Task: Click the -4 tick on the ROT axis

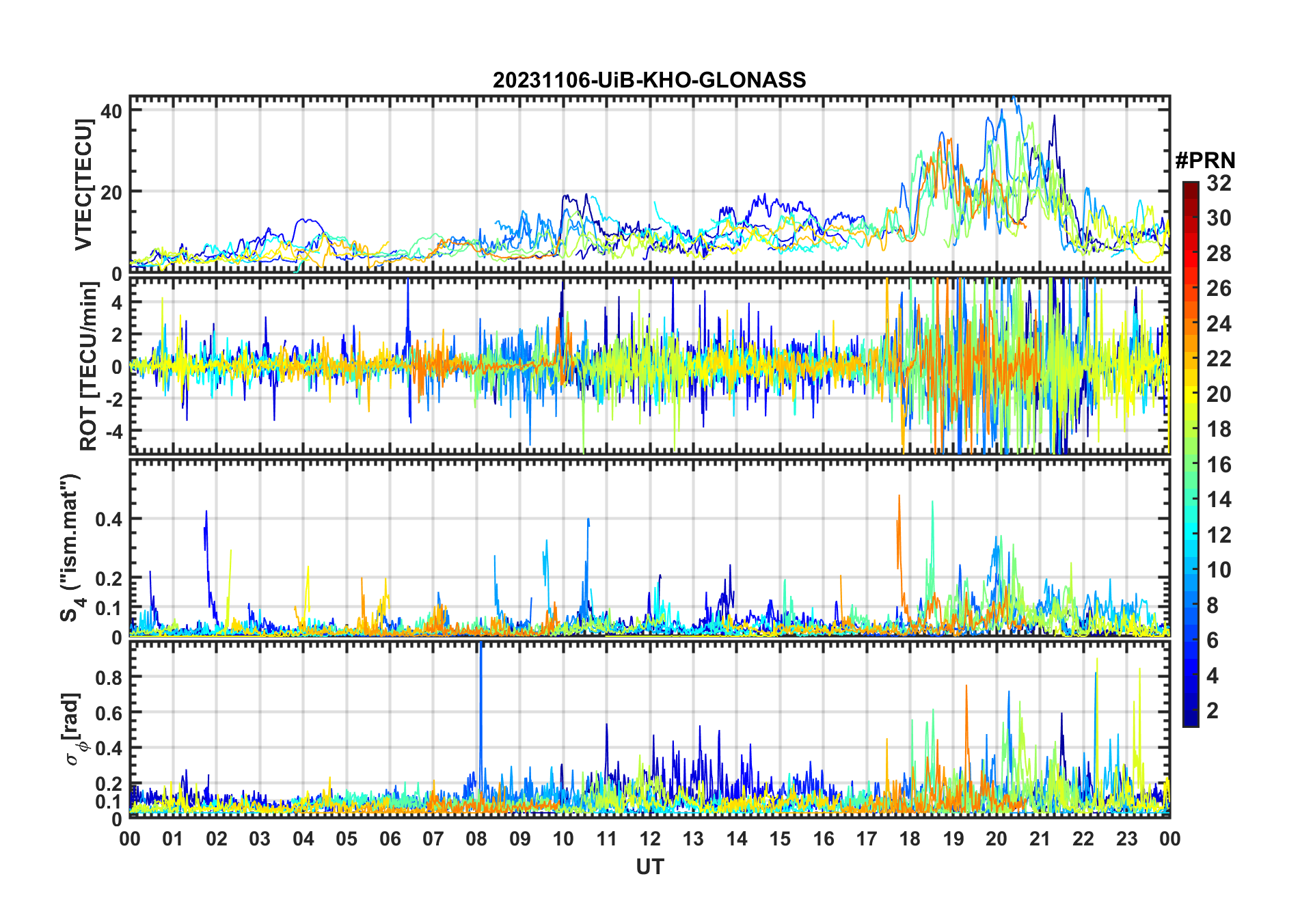Action: point(113,431)
